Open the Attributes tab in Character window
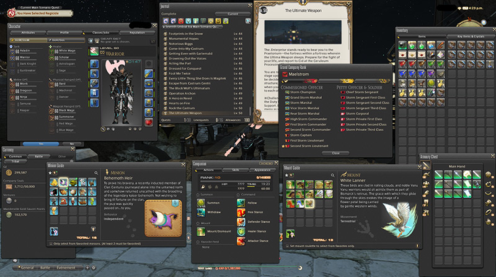The height and width of the screenshot is (277, 496). point(28,33)
